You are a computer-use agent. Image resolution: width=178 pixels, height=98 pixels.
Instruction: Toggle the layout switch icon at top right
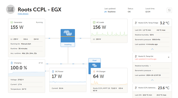pos(169,10)
